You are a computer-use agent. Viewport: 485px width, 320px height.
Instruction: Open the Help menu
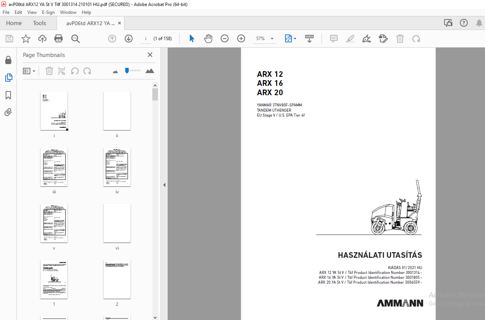pyautogui.click(x=86, y=12)
